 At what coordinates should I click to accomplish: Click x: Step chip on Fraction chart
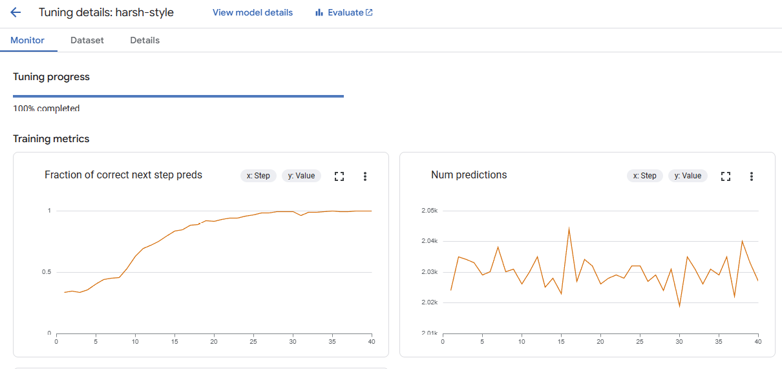(259, 176)
